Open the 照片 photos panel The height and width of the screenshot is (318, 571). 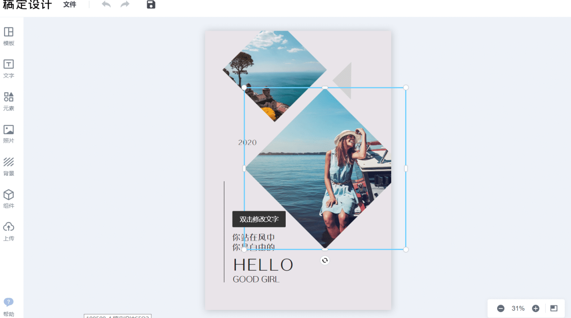9,134
